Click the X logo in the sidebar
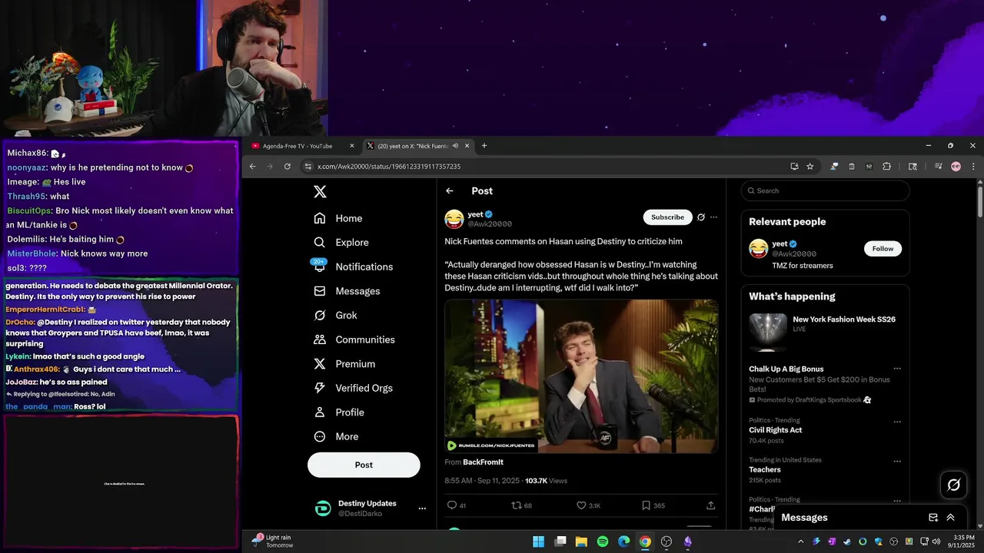Viewport: 984px width, 553px height. [321, 192]
